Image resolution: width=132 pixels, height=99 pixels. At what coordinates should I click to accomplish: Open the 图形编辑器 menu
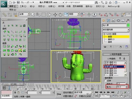78,6
